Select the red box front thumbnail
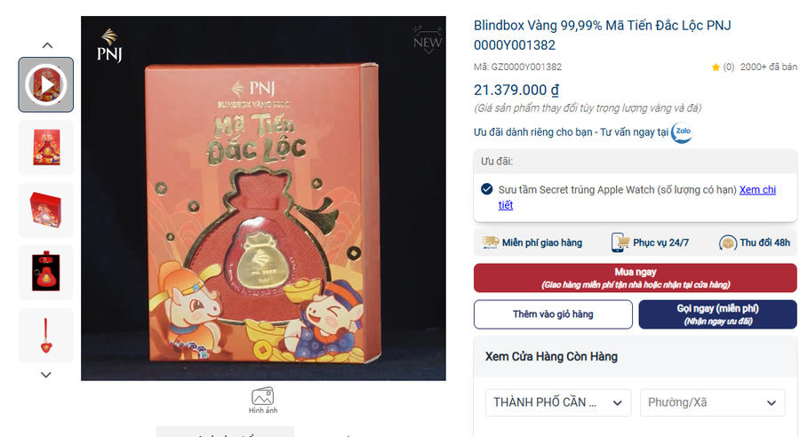 [46, 147]
